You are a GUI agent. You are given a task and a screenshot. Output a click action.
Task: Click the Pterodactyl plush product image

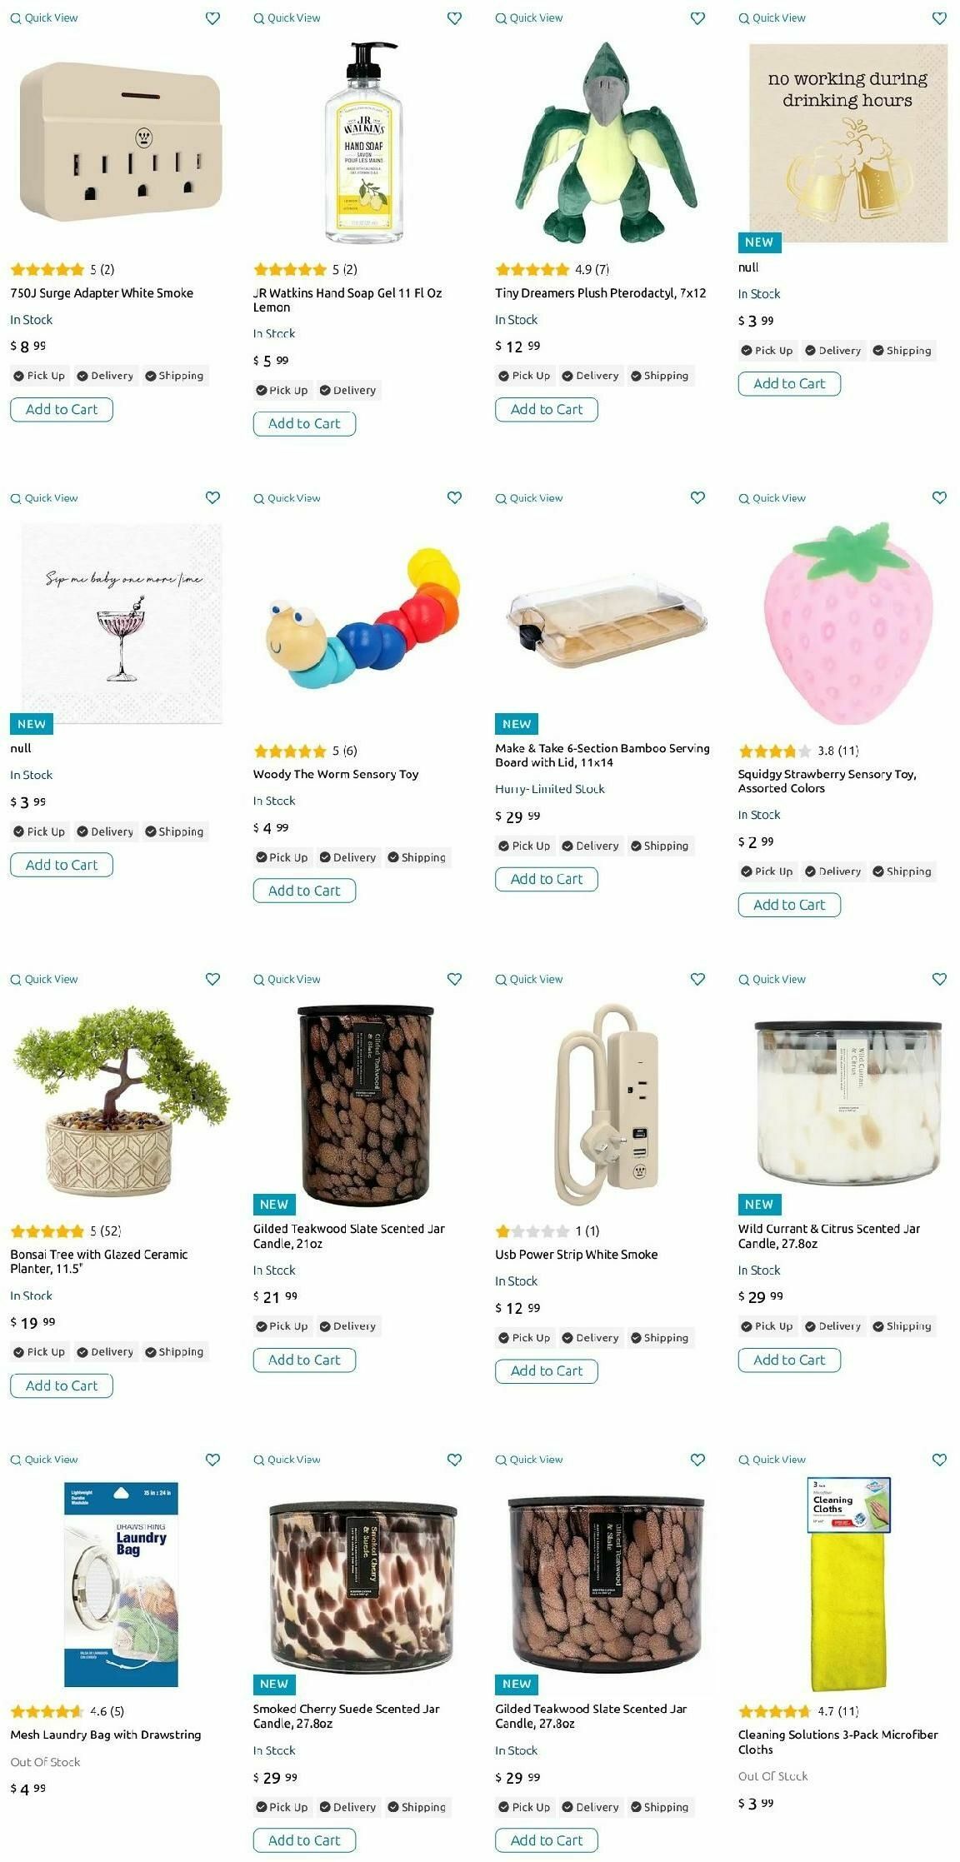(x=606, y=142)
